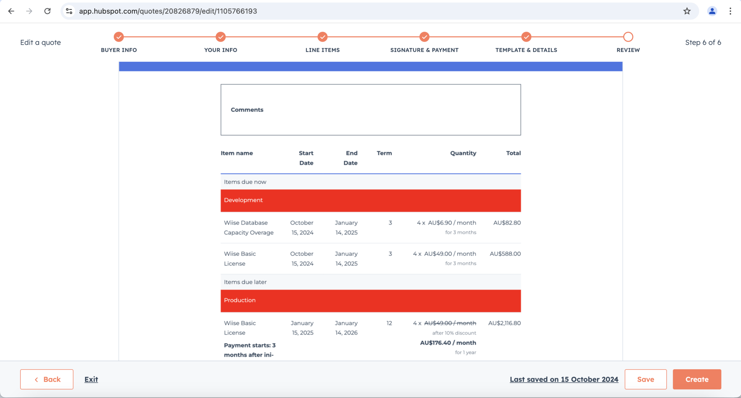Click the AU$2,116.80 total value
This screenshot has height=398, width=741.
(x=504, y=323)
